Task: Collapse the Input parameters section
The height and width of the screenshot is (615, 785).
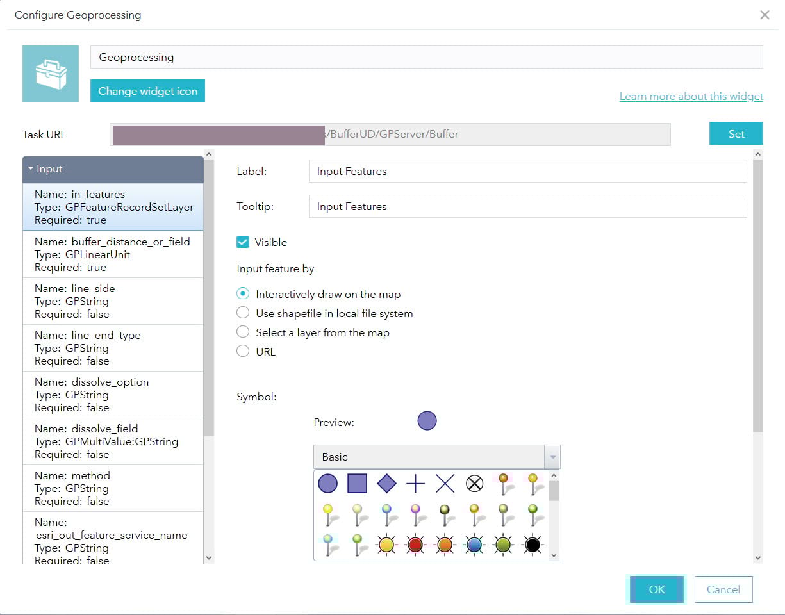Action: pyautogui.click(x=113, y=169)
